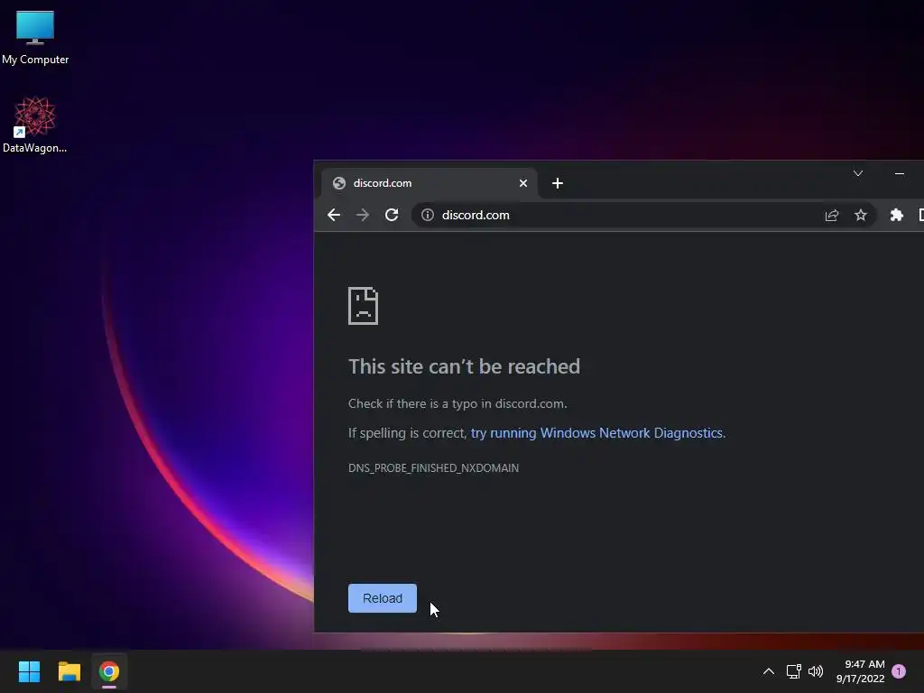Click the sad page error icon
This screenshot has height=693, width=924.
[x=363, y=306]
